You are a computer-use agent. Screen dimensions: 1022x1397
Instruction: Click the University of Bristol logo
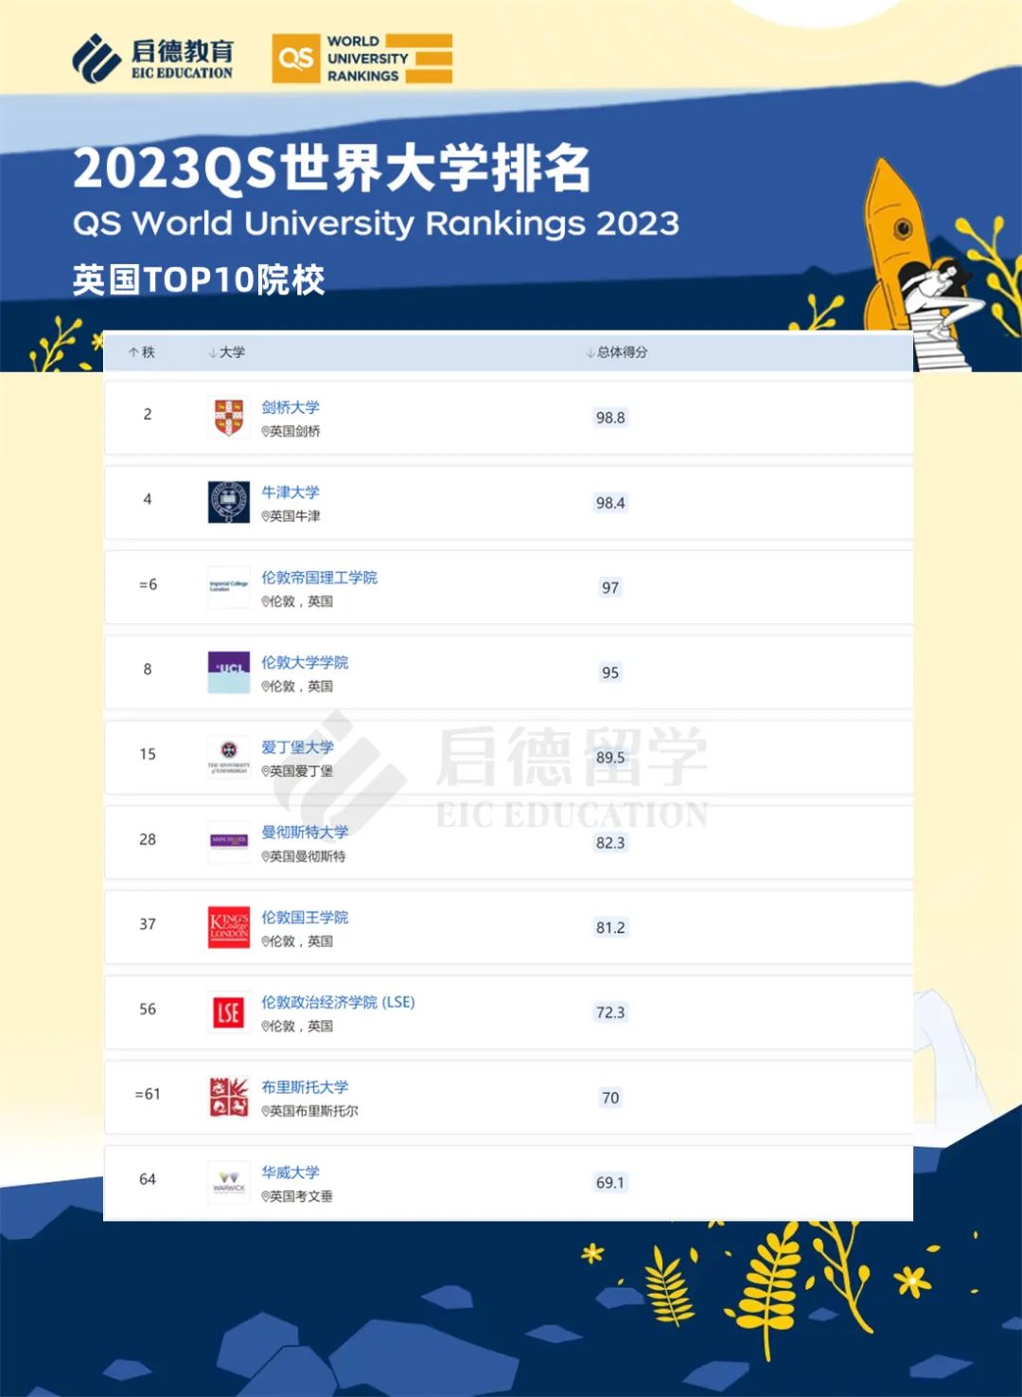pyautogui.click(x=229, y=1097)
